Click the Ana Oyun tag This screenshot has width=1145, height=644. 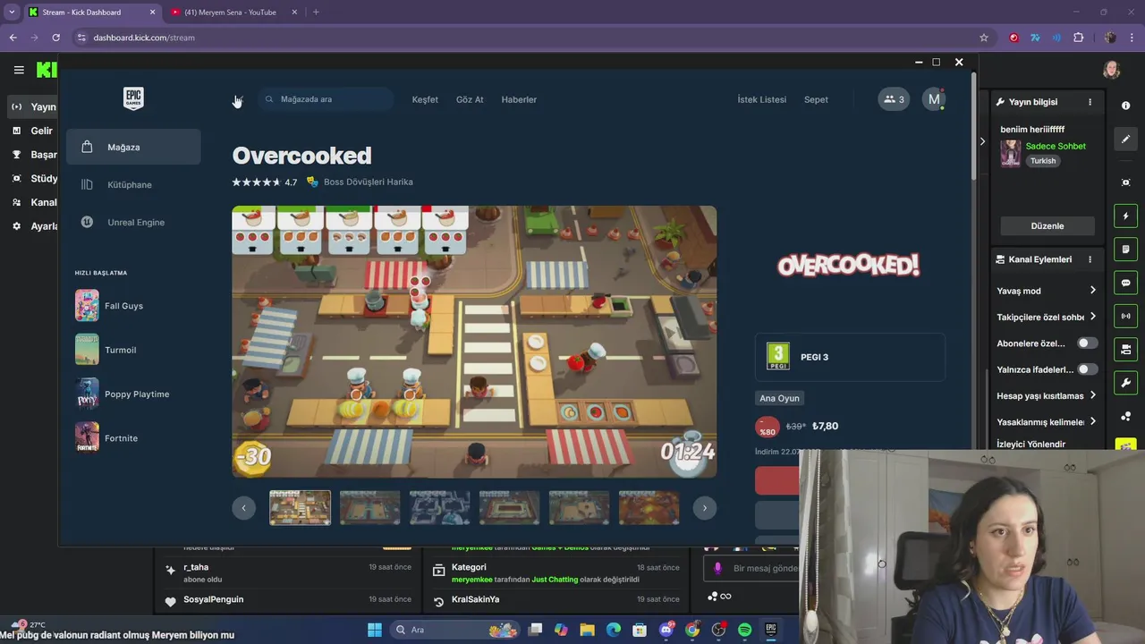(x=779, y=398)
